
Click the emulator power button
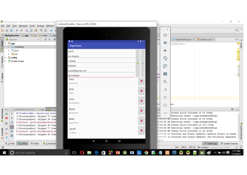click(x=165, y=35)
